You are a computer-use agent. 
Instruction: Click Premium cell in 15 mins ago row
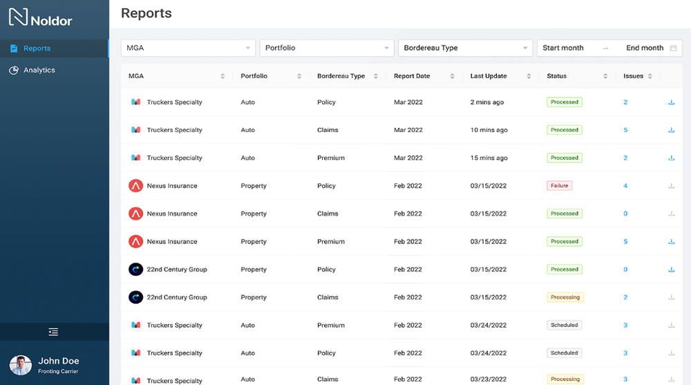(331, 158)
